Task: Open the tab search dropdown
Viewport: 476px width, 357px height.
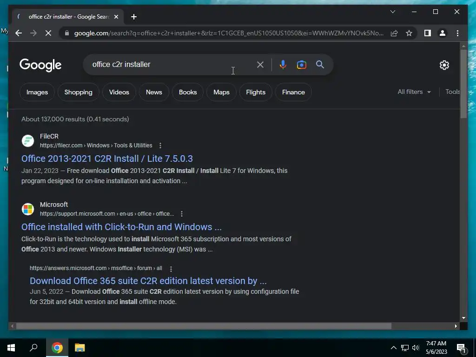Action: [392, 12]
